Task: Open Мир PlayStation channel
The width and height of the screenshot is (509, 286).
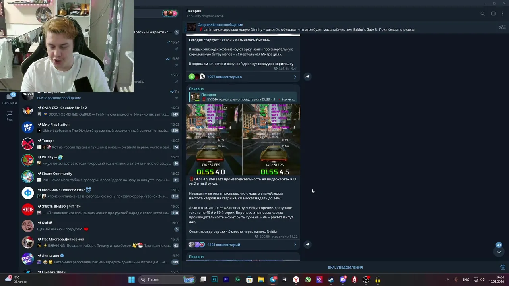Action: (101, 128)
